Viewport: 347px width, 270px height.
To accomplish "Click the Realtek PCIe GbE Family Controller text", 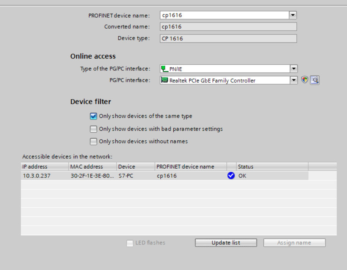I will [x=212, y=81].
